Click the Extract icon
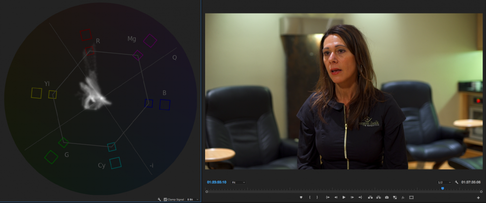486x203 pixels. (379, 197)
